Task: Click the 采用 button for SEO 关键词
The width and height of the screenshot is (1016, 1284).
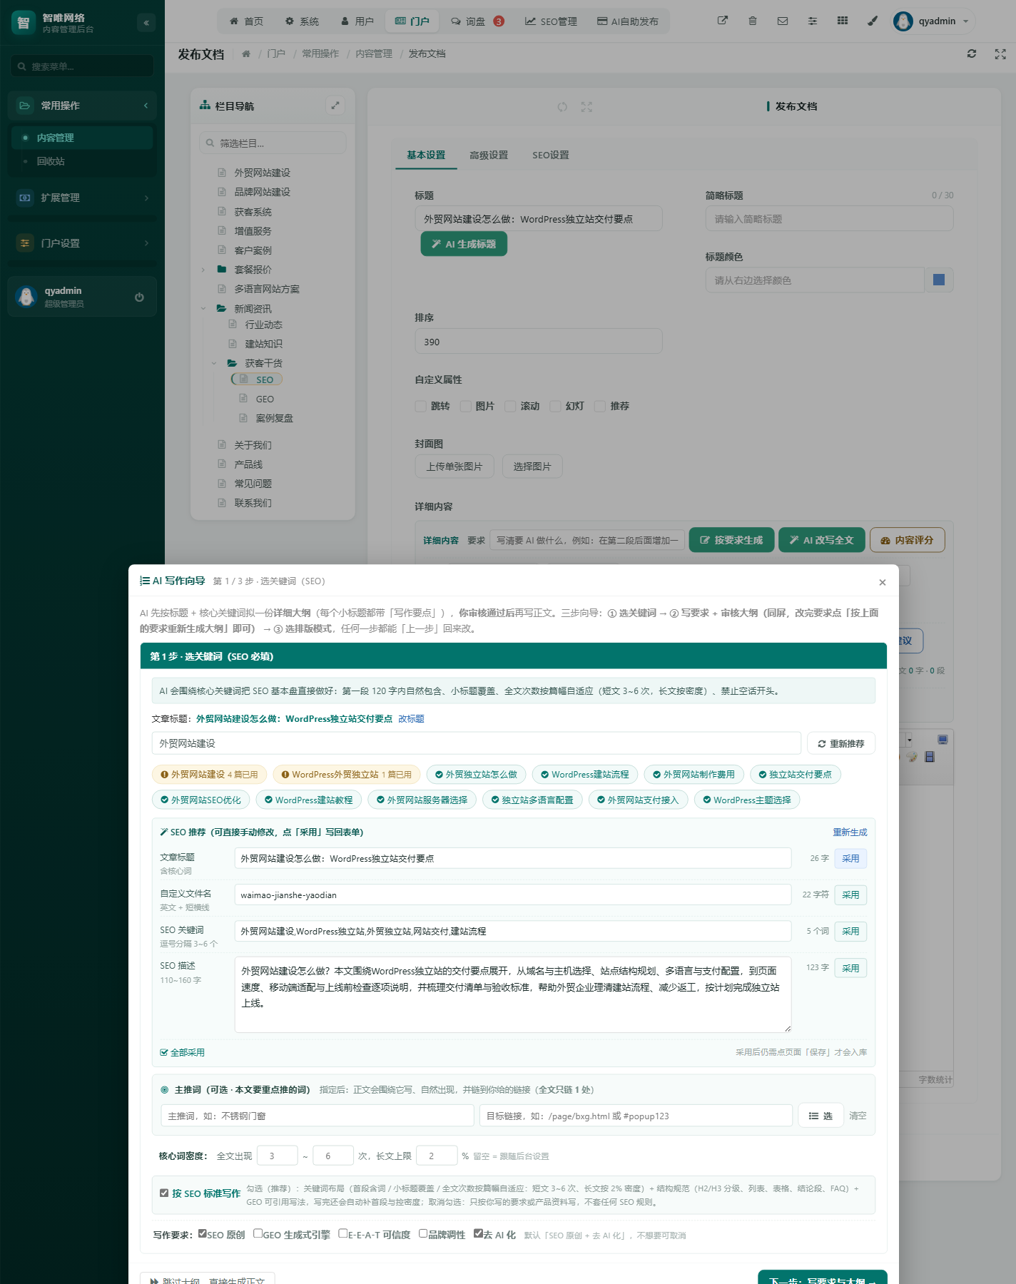Action: [x=850, y=931]
